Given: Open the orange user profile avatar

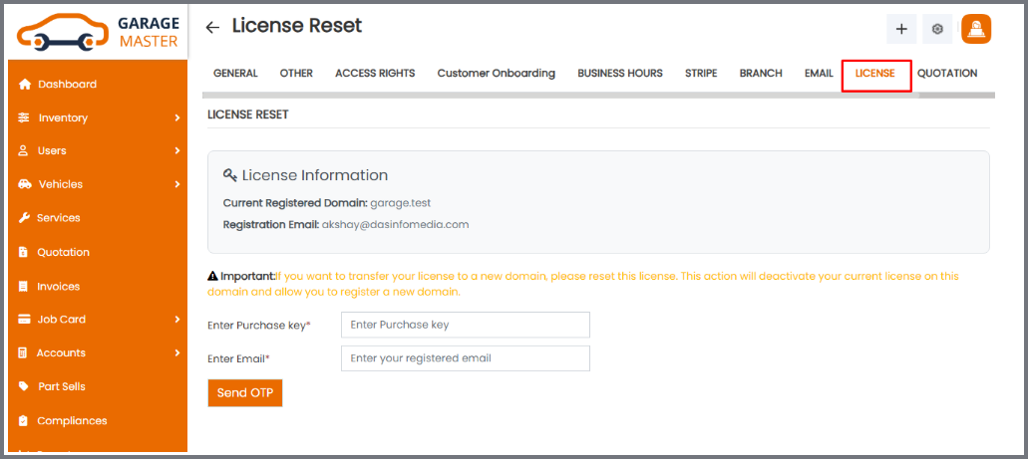Looking at the screenshot, I should click(975, 29).
